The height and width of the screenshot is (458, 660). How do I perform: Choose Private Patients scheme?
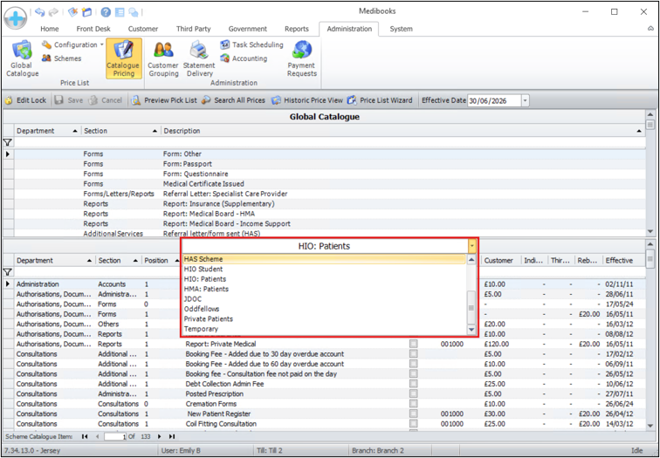[x=324, y=318]
